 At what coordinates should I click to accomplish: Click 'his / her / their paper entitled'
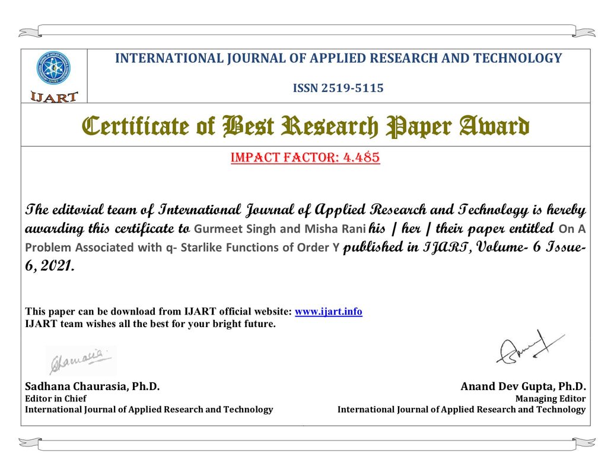(x=462, y=229)
